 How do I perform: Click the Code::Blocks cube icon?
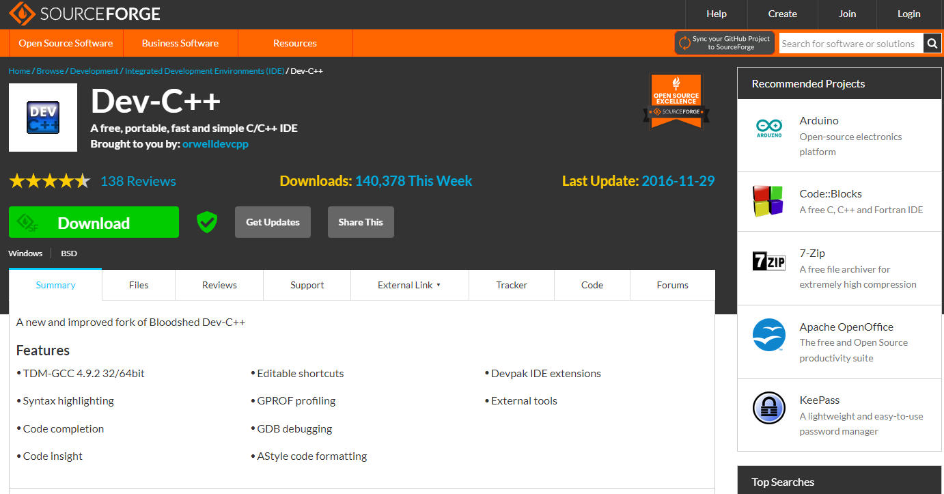(x=769, y=202)
